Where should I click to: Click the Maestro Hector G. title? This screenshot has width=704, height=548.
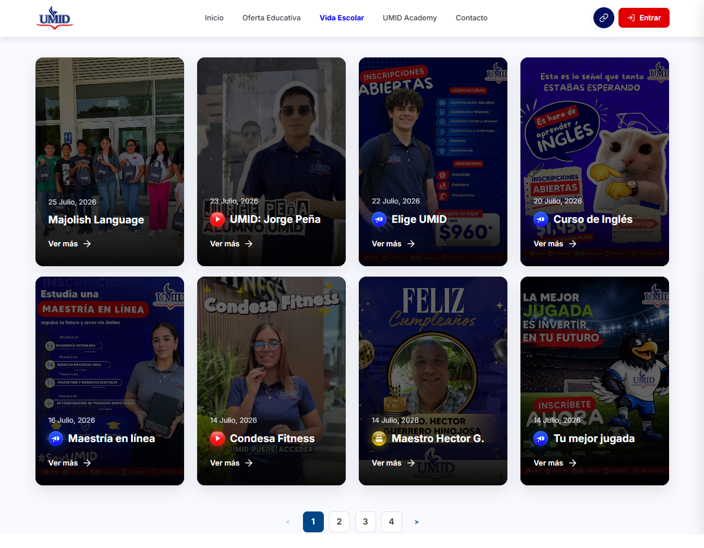coord(438,438)
